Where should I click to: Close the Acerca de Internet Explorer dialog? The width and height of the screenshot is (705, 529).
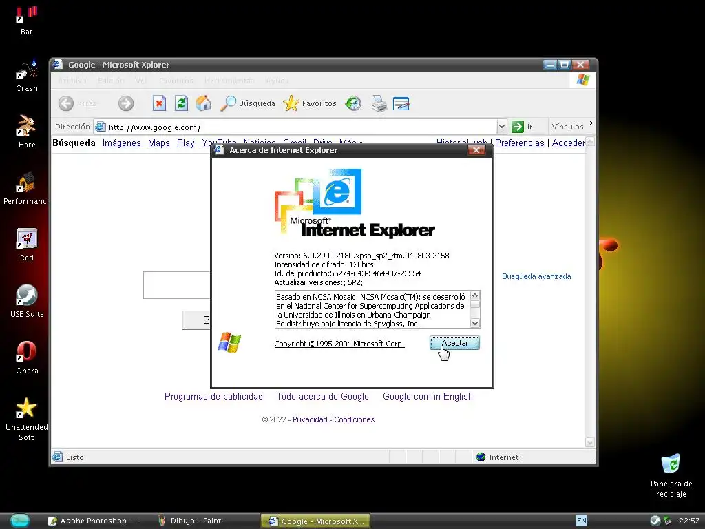click(476, 150)
